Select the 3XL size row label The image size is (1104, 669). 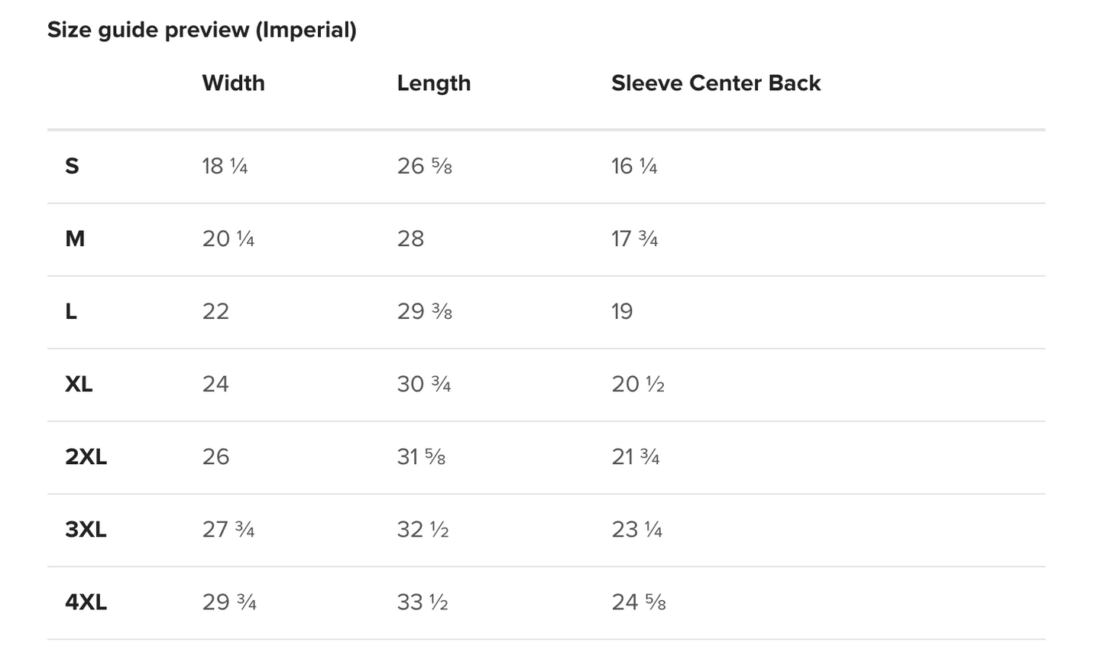point(86,529)
